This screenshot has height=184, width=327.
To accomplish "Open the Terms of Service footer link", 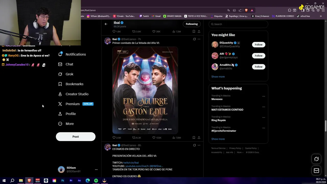I will tap(218, 148).
